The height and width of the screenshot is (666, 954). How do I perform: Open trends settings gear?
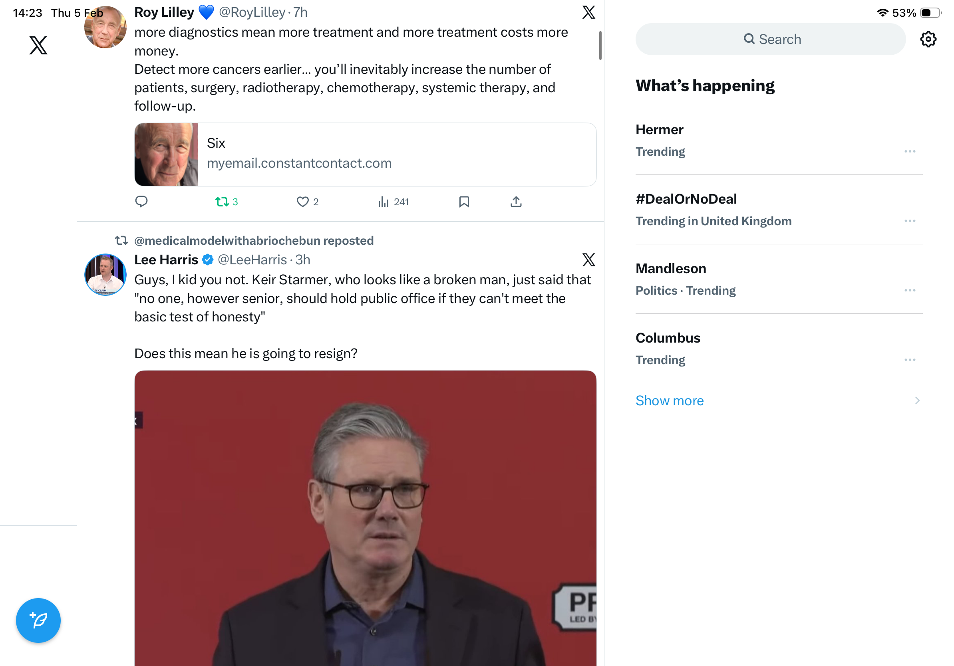click(927, 40)
